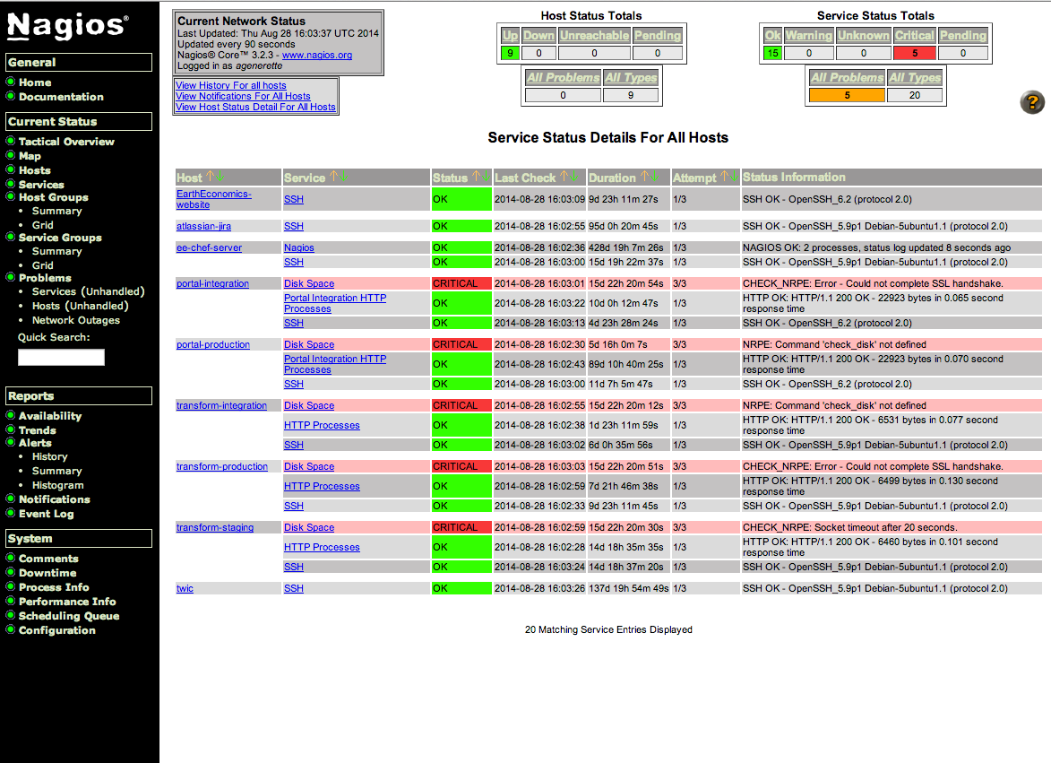Go to Scheduling Queue in System section
1051x763 pixels.
[69, 616]
